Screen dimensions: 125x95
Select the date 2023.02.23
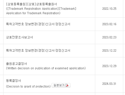point(109,37)
